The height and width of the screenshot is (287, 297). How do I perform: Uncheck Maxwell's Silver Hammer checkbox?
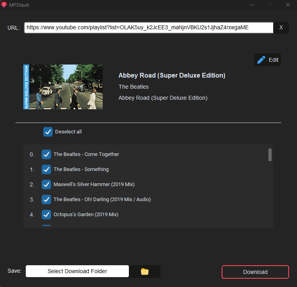tap(46, 184)
